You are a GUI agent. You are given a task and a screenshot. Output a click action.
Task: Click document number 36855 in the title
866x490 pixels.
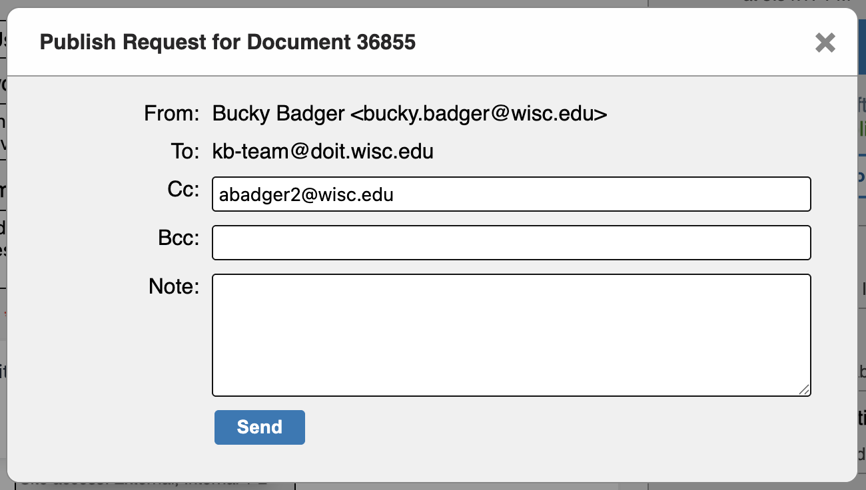(386, 43)
